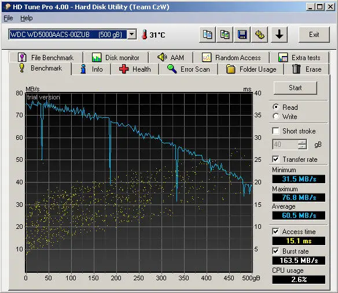Click the copy screenshot to clipboard icon

(225, 35)
